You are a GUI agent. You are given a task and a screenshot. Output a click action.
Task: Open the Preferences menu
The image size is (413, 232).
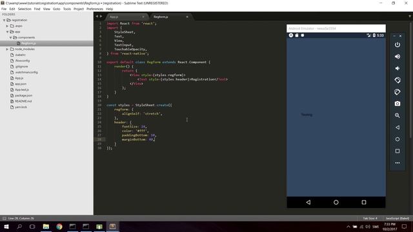95,9
